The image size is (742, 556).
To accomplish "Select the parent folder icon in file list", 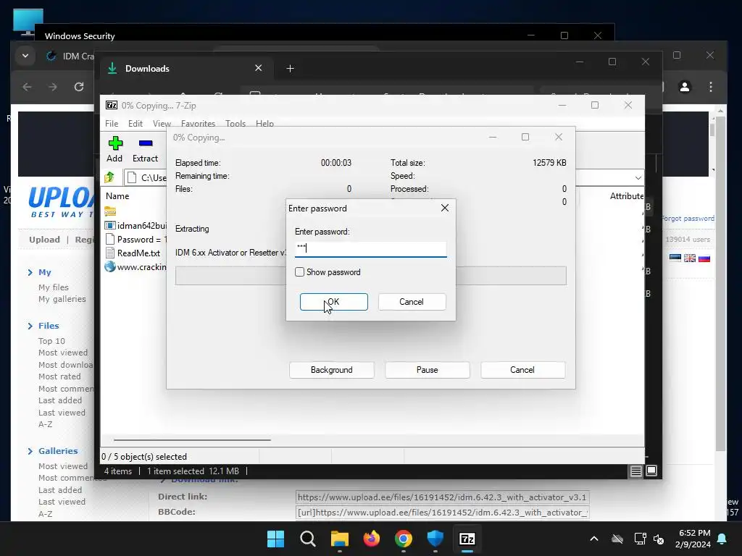I will (110, 211).
